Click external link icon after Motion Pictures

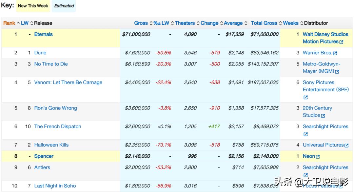click(341, 42)
